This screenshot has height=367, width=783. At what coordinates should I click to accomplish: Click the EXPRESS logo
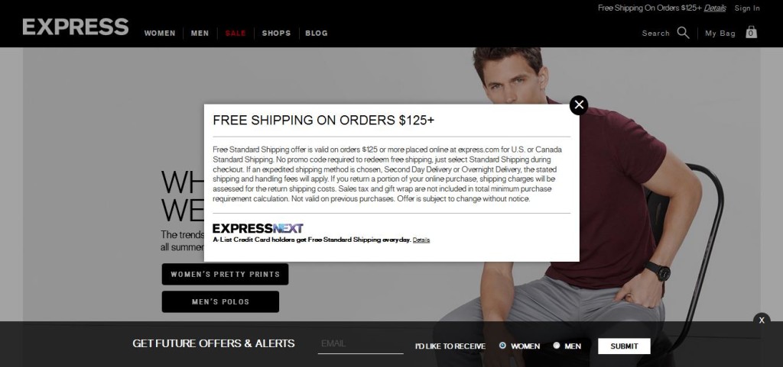click(76, 27)
